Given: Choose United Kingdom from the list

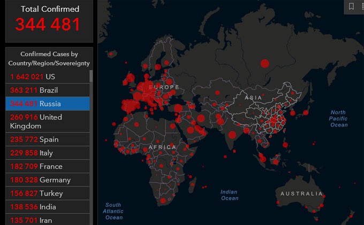Looking at the screenshot, I should pos(47,122).
